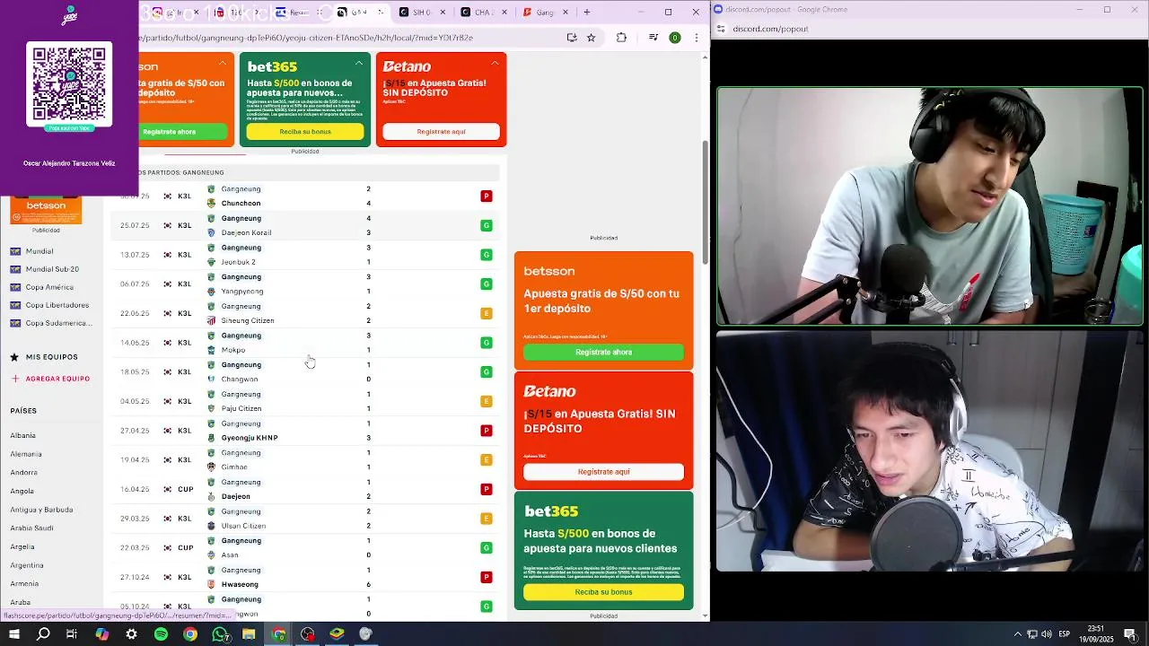Screen dimensions: 1149x646
Task: Open the Windows Start menu
Action: tap(14, 634)
